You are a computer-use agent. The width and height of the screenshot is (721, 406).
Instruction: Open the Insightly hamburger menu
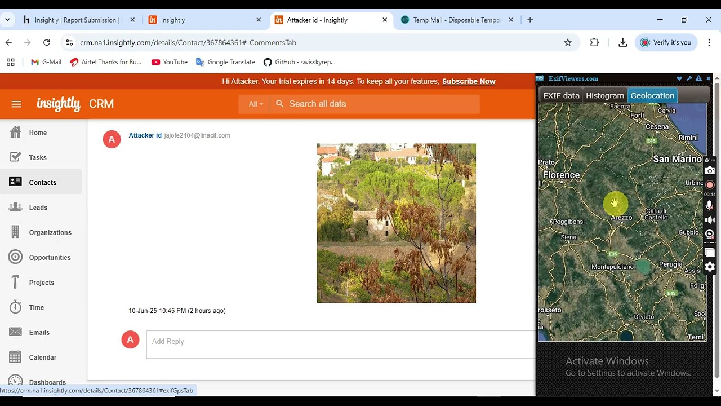[x=16, y=104]
